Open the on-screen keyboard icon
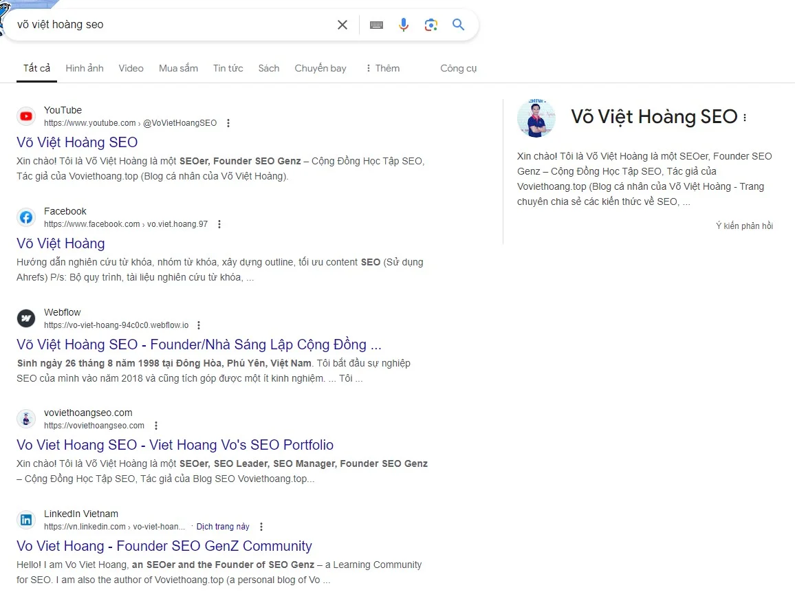 click(376, 25)
